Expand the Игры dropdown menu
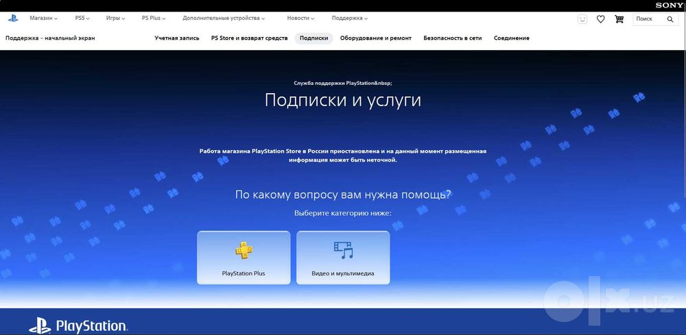Screen dimensions: 686x335 [115, 18]
